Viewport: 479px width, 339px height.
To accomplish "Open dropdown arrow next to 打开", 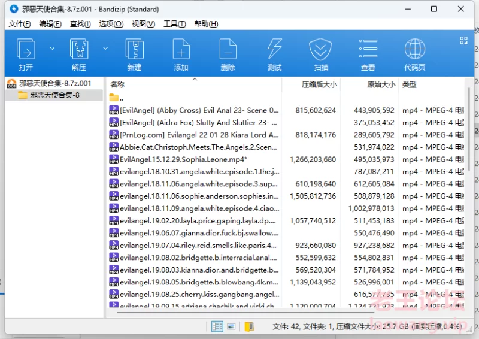I will coord(52,49).
